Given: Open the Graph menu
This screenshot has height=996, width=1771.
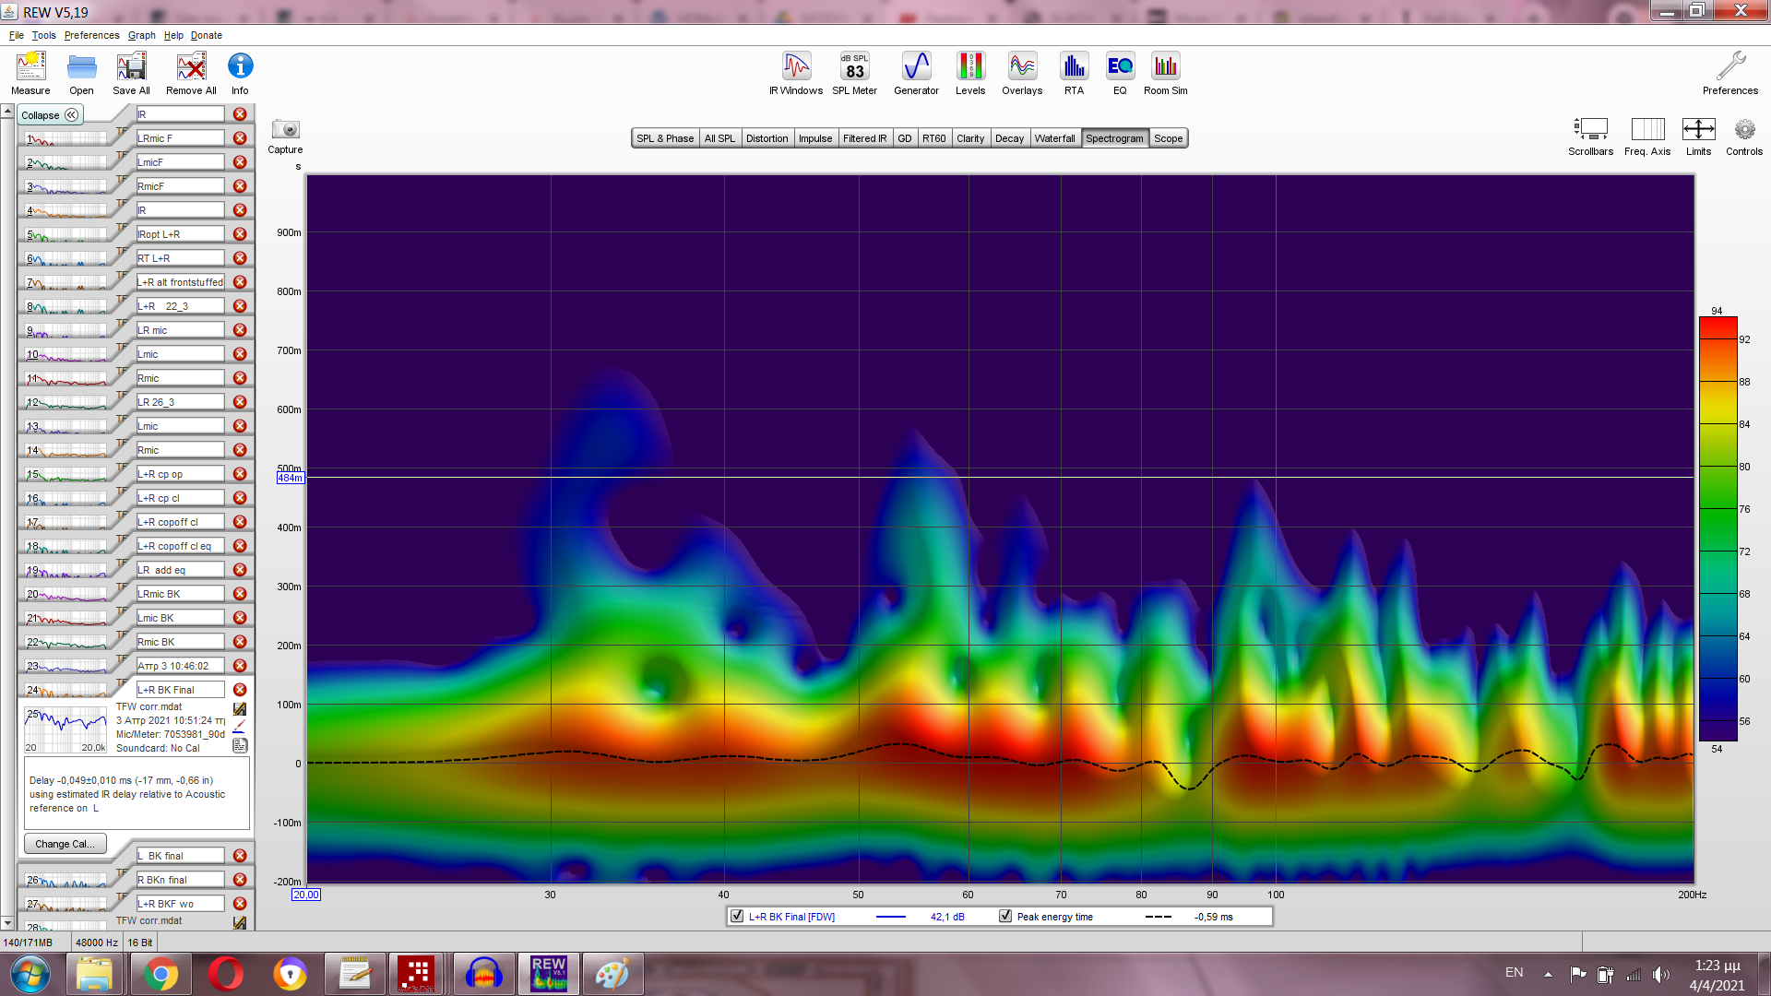Looking at the screenshot, I should [141, 35].
